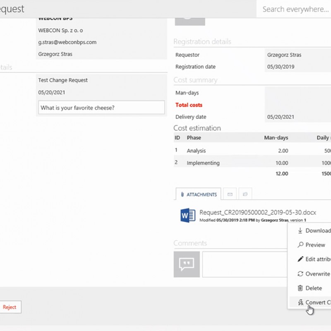331x331 pixels.
Task: Select Delete in the attachment context menu
Action: point(314,288)
